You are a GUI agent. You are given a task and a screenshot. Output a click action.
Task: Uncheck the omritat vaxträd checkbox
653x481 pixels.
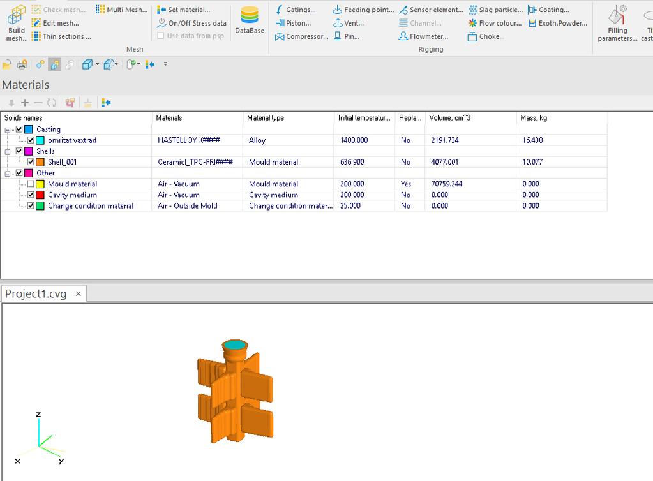pos(31,140)
